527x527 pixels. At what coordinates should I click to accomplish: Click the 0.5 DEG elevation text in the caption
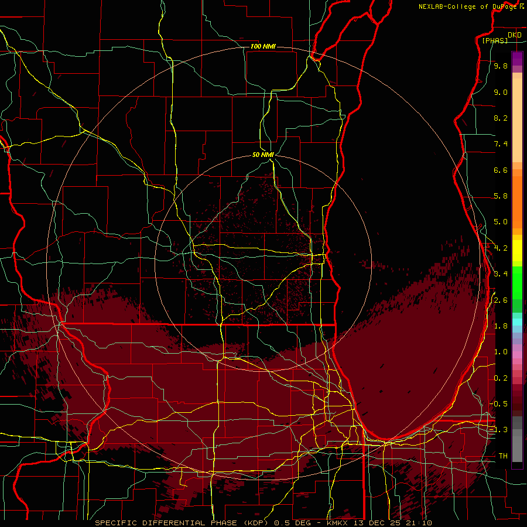pos(294,523)
